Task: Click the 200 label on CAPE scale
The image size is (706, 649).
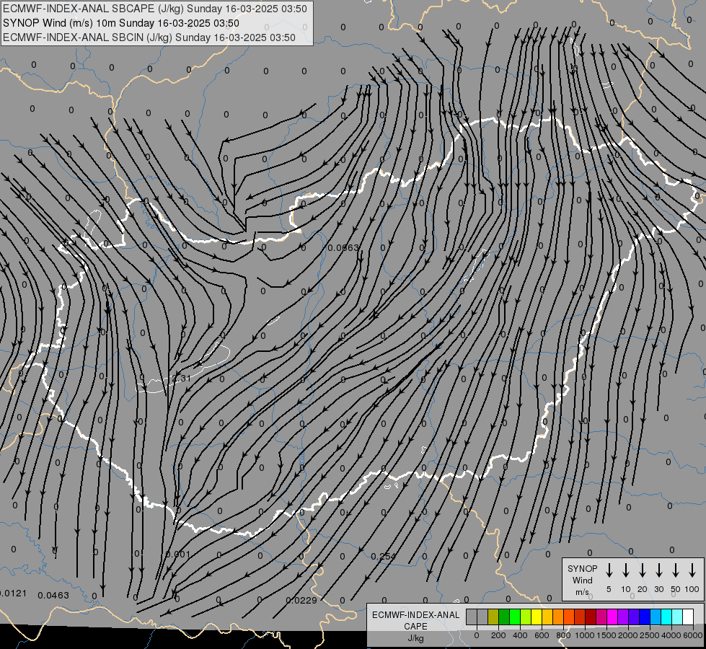Action: coord(498,635)
